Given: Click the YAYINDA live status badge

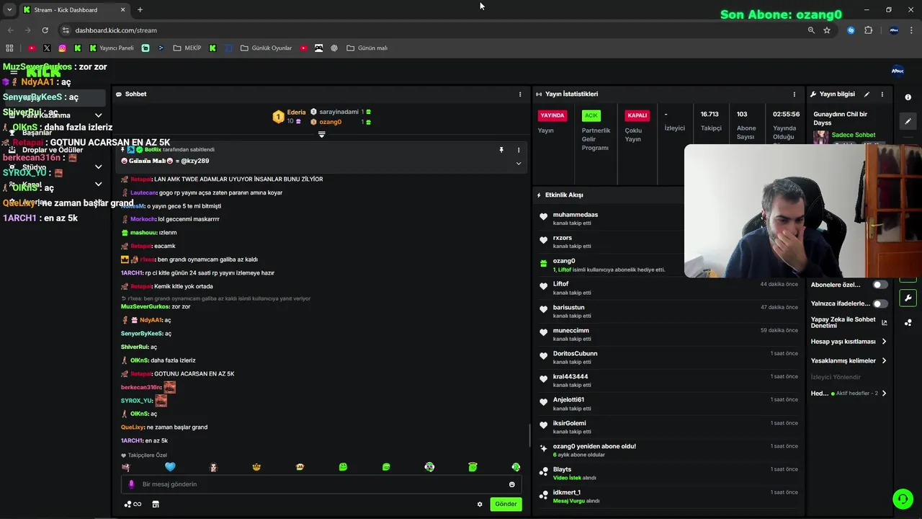Looking at the screenshot, I should tap(552, 115).
